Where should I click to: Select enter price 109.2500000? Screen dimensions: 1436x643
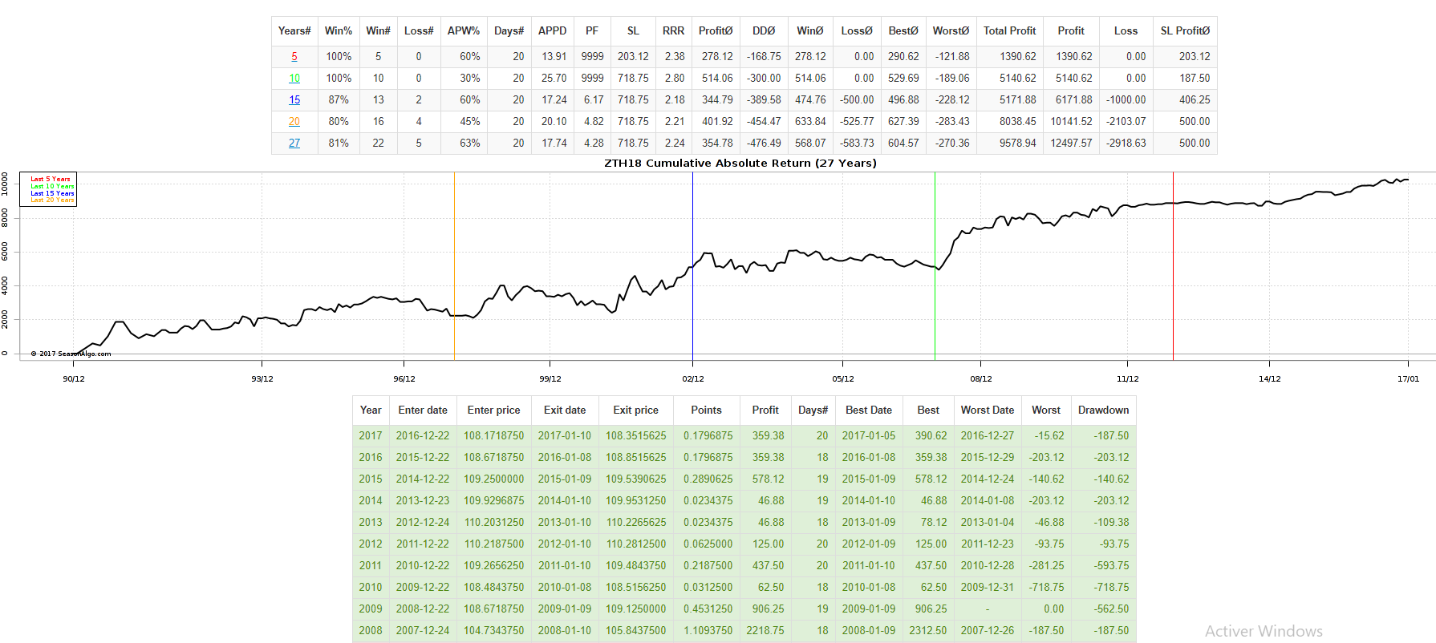pyautogui.click(x=493, y=479)
